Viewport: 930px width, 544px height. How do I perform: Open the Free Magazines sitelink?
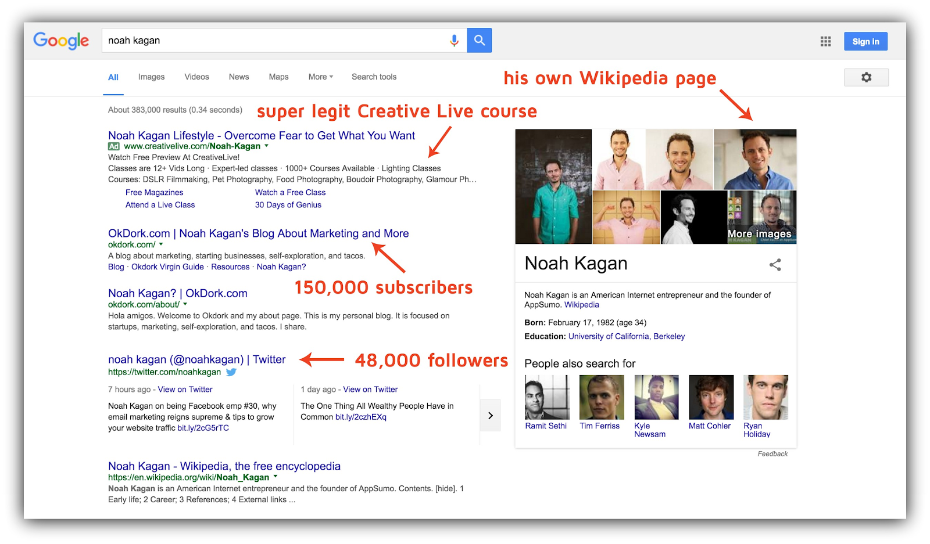click(x=154, y=192)
